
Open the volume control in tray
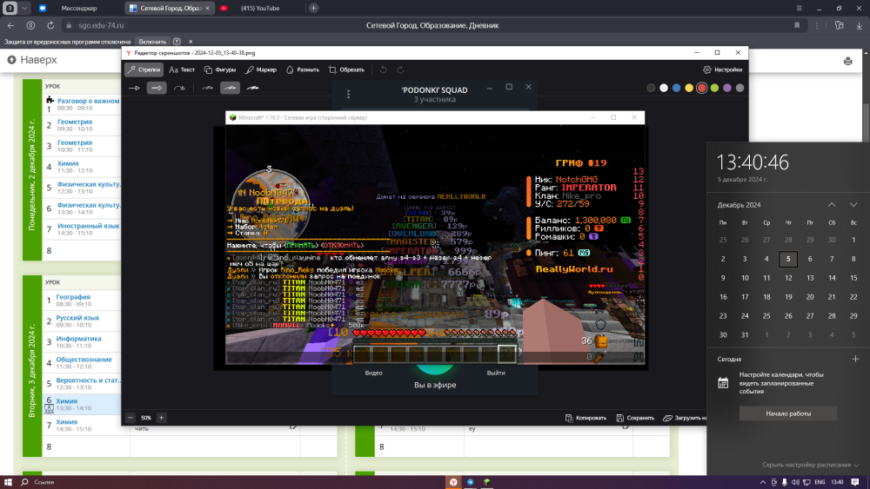[x=795, y=482]
